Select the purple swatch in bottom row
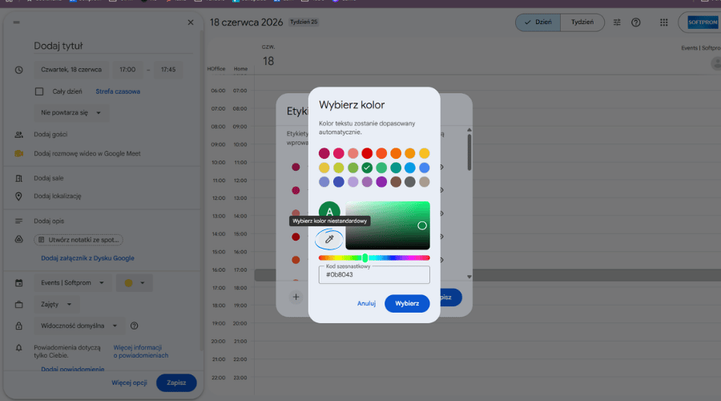 (381, 182)
